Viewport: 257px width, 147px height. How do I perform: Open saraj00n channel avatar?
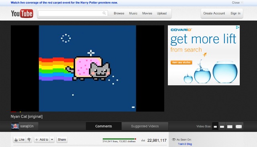coord(15,126)
